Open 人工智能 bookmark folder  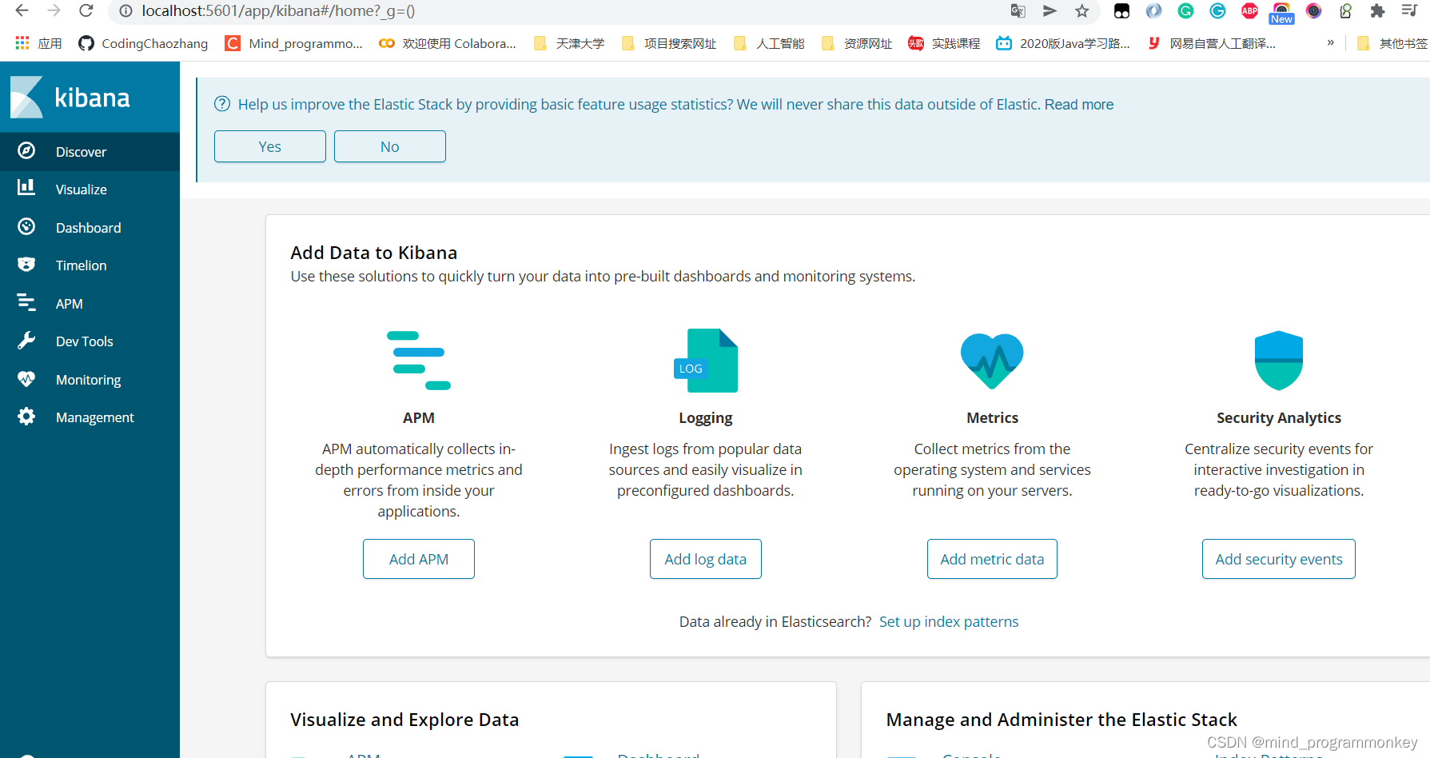click(769, 43)
